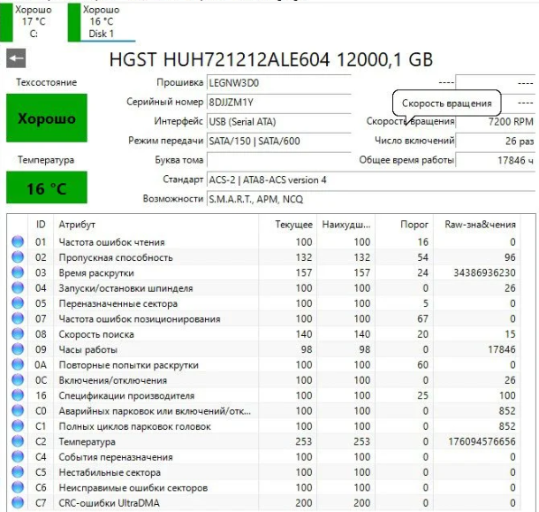Click raw value 17846 in table
The height and width of the screenshot is (512, 539).
tap(502, 349)
